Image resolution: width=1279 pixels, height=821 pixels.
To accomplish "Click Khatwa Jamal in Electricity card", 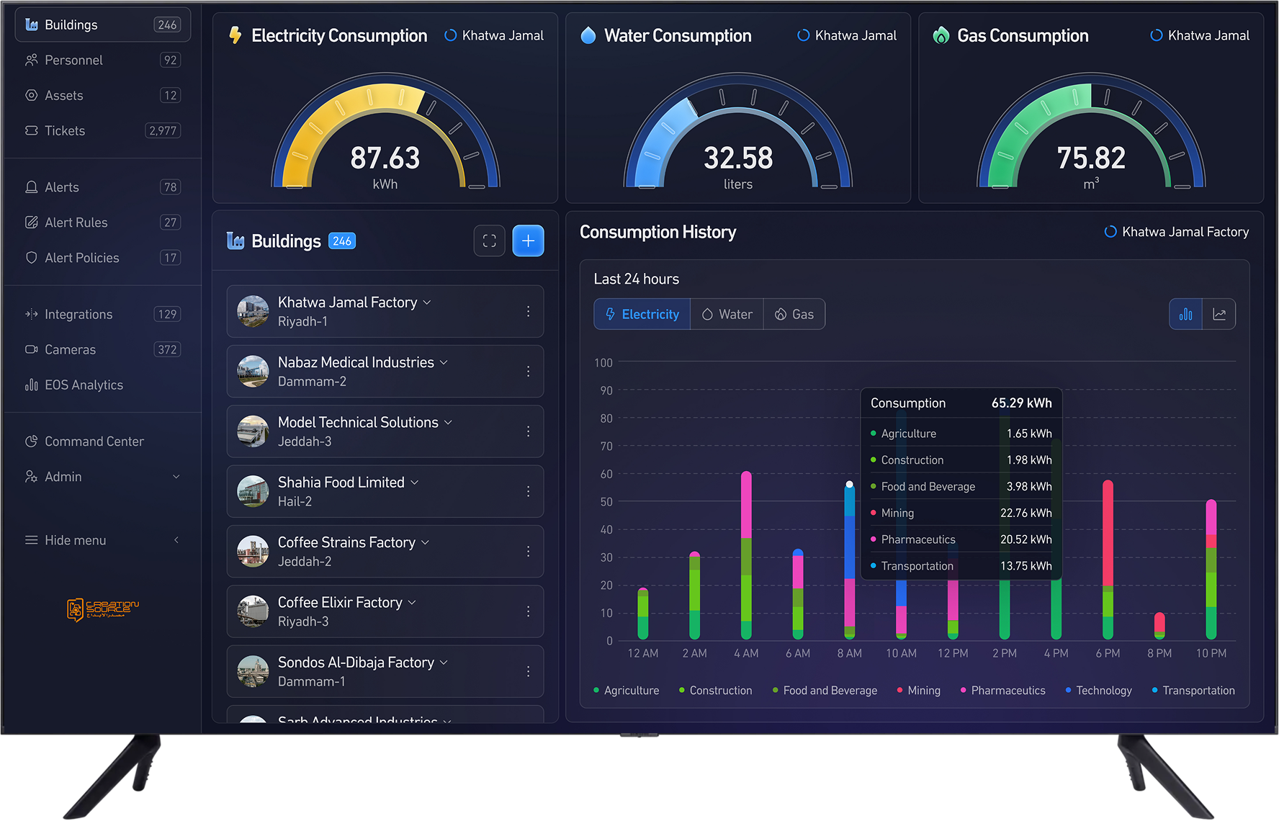I will click(494, 35).
